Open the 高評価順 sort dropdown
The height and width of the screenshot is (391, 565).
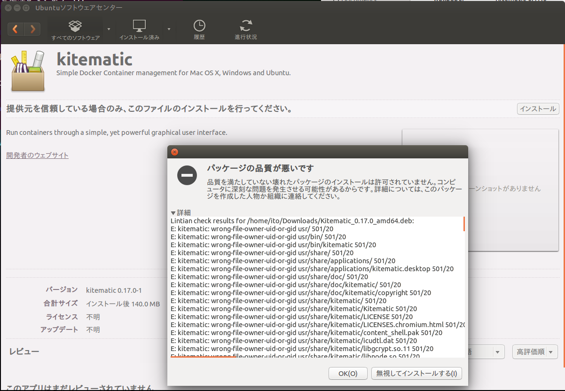pyautogui.click(x=534, y=352)
